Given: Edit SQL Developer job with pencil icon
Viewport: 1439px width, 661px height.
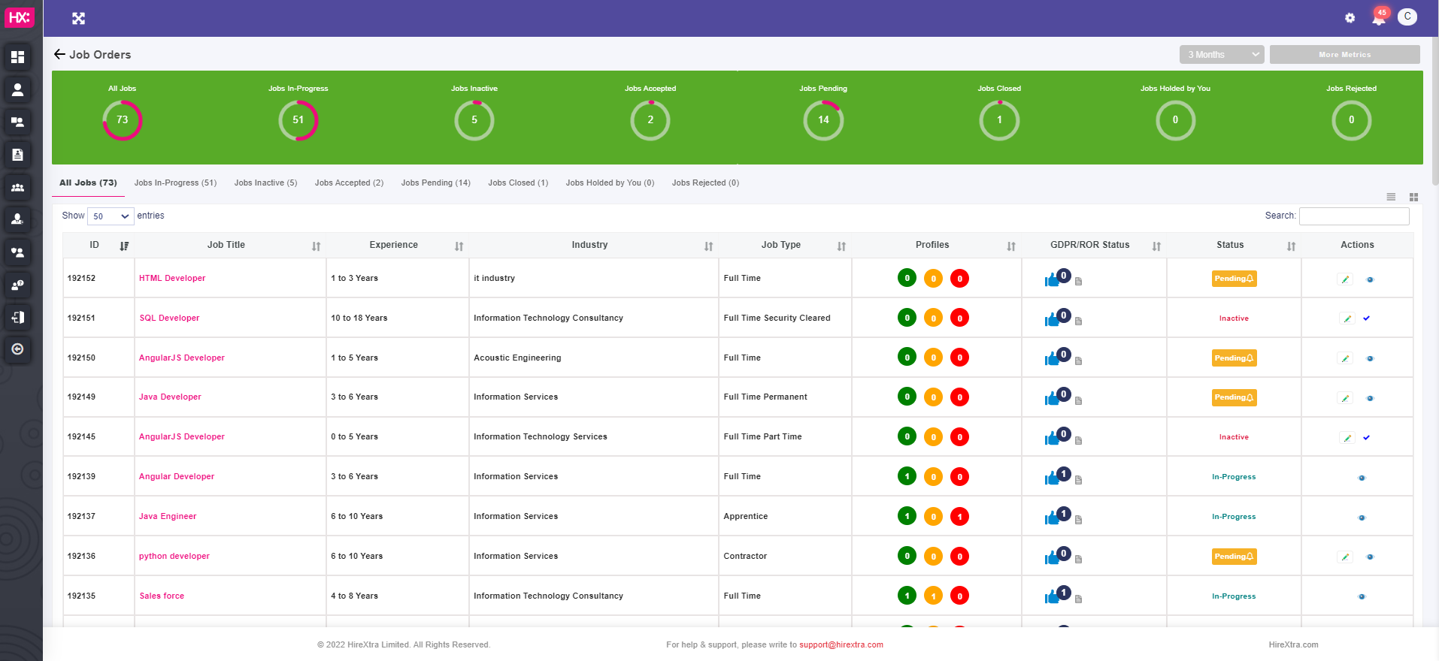Looking at the screenshot, I should (x=1347, y=318).
